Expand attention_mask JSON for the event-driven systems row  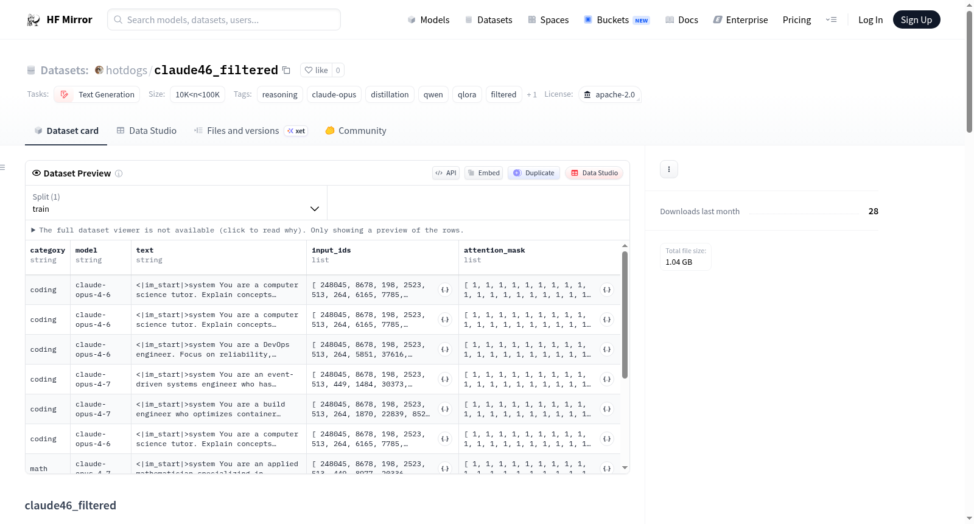pos(607,379)
